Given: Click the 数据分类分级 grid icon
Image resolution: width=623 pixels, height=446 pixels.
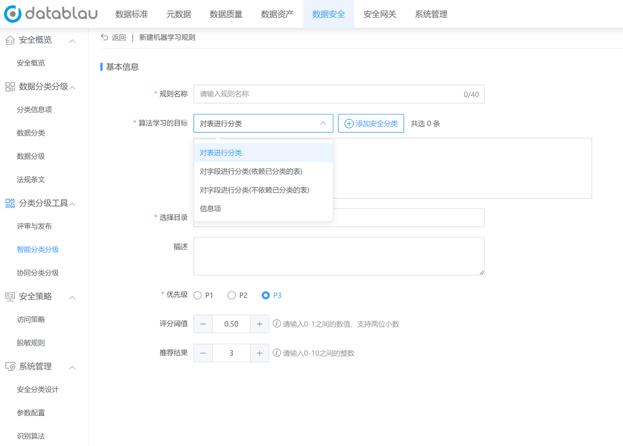Looking at the screenshot, I should coord(10,87).
